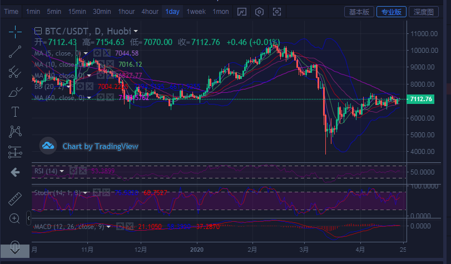Select the 1day interval
This screenshot has width=451, height=264.
(172, 12)
